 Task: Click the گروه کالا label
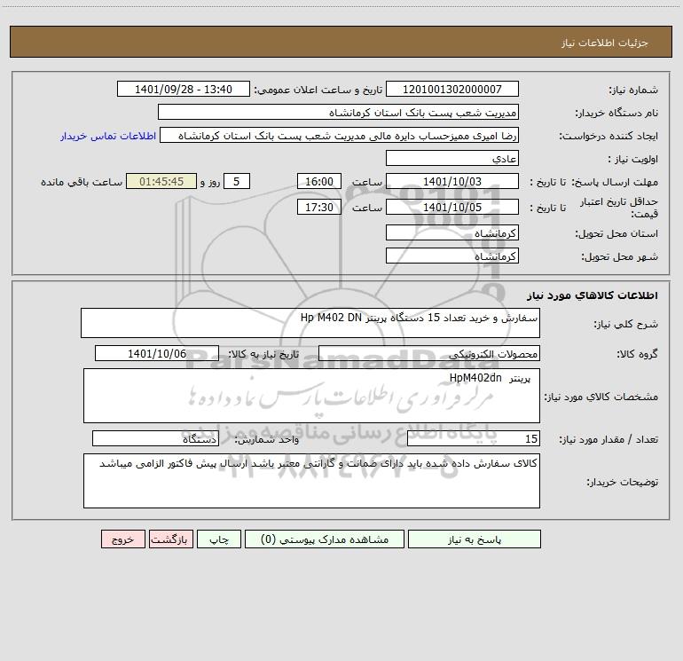click(638, 354)
